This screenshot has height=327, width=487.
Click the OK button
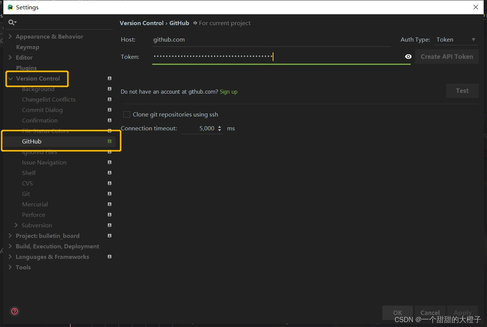pyautogui.click(x=398, y=312)
